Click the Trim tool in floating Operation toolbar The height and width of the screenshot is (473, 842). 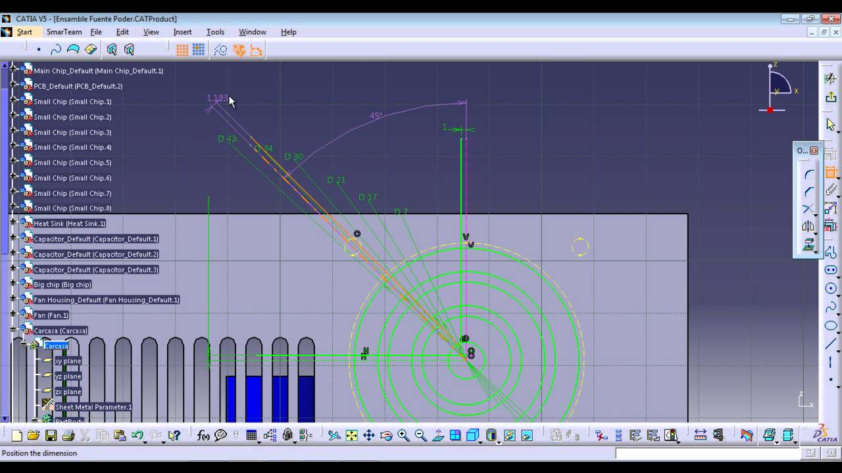pos(808,210)
